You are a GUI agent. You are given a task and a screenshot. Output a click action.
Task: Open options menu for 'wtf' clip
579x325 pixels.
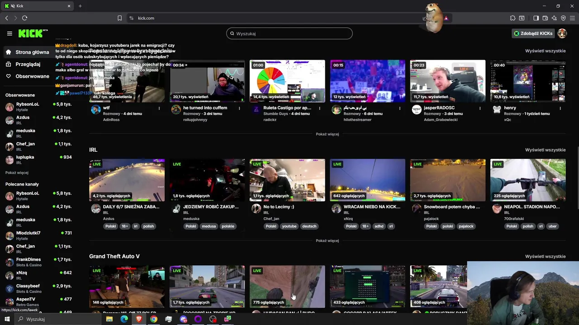(x=159, y=108)
